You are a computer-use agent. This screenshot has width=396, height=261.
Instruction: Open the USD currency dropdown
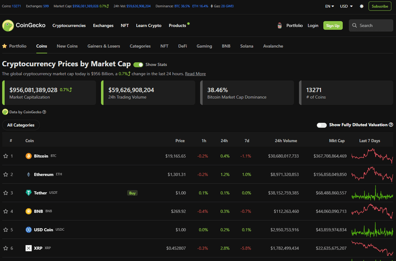pos(346,6)
